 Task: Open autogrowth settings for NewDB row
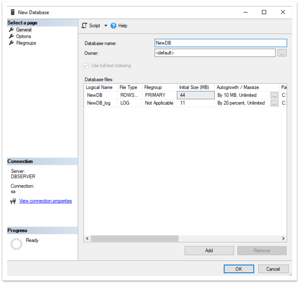[274, 95]
